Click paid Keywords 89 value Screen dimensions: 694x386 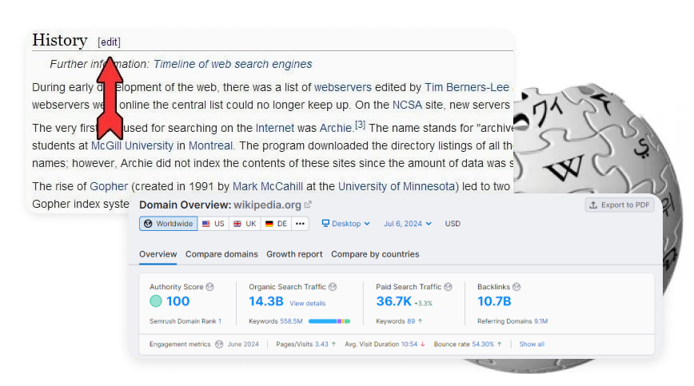[x=411, y=321]
